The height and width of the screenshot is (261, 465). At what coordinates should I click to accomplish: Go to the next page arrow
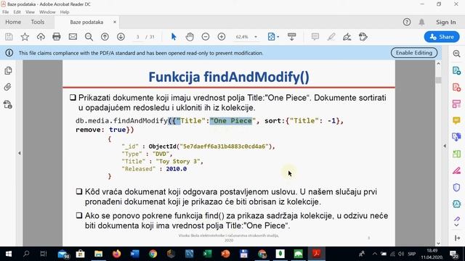(x=121, y=37)
